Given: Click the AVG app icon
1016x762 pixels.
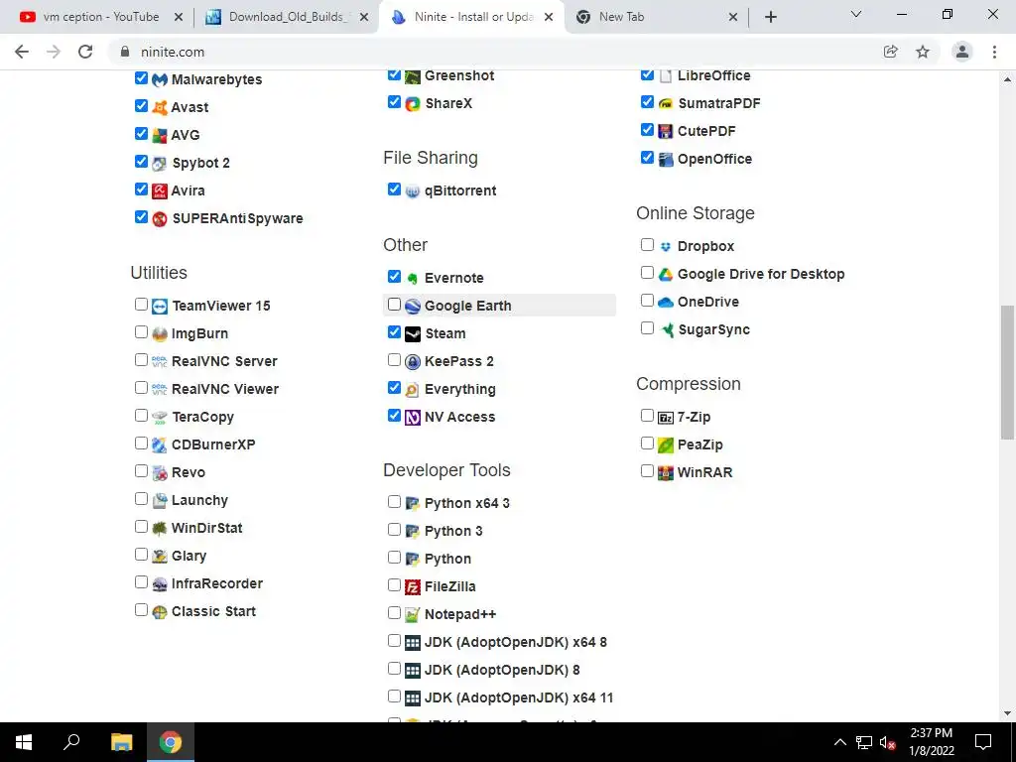Looking at the screenshot, I should pos(160,135).
